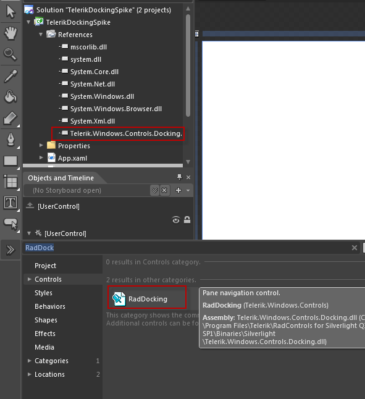Screen dimensions: 365x399
Task: Select the Pen tool
Action: [10, 140]
